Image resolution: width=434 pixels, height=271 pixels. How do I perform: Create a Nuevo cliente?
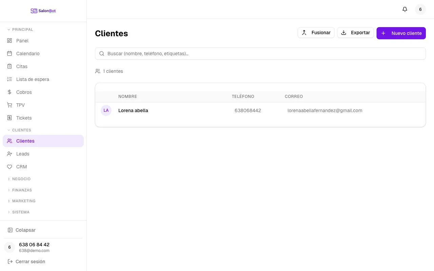point(401,33)
